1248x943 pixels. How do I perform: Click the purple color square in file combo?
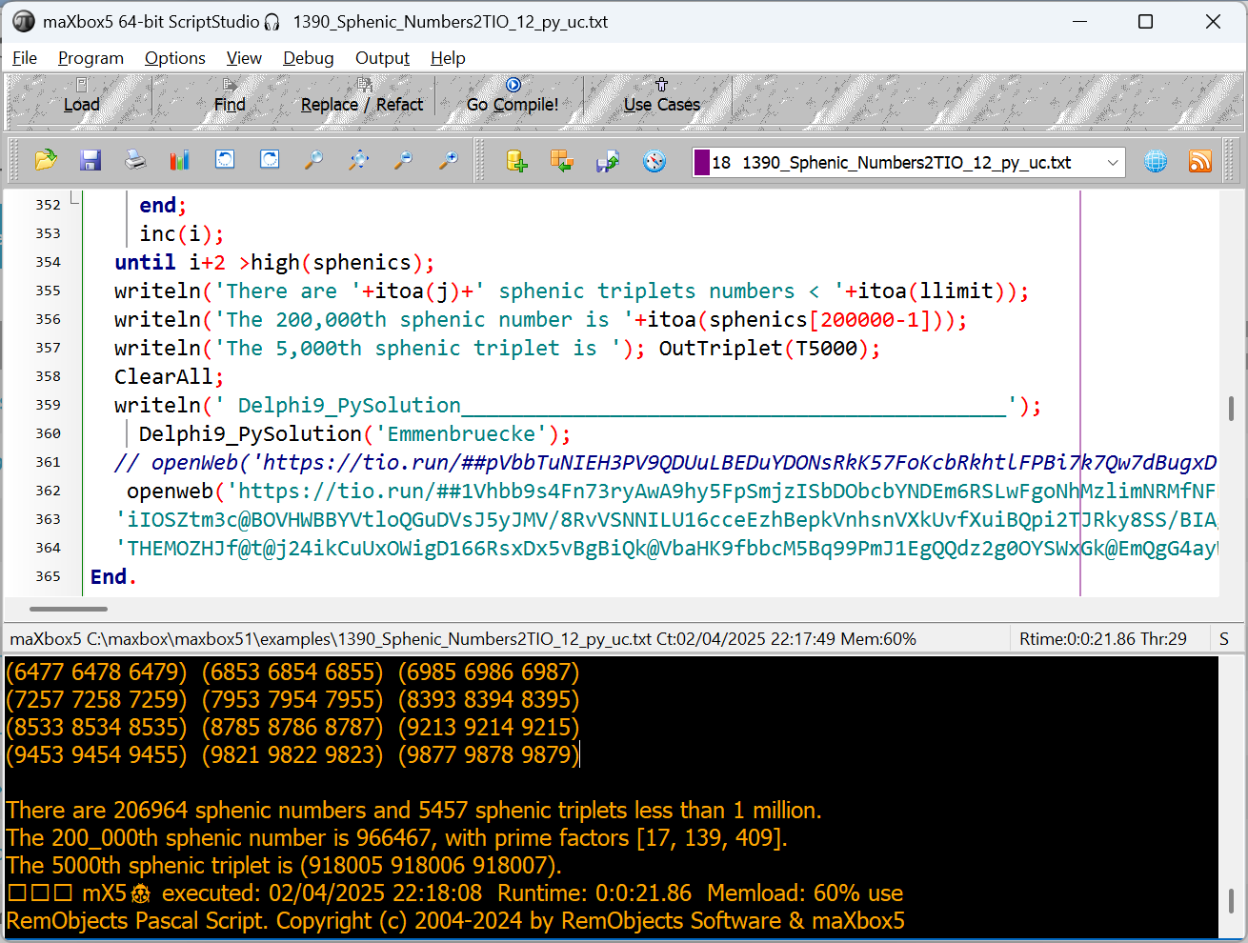(702, 163)
